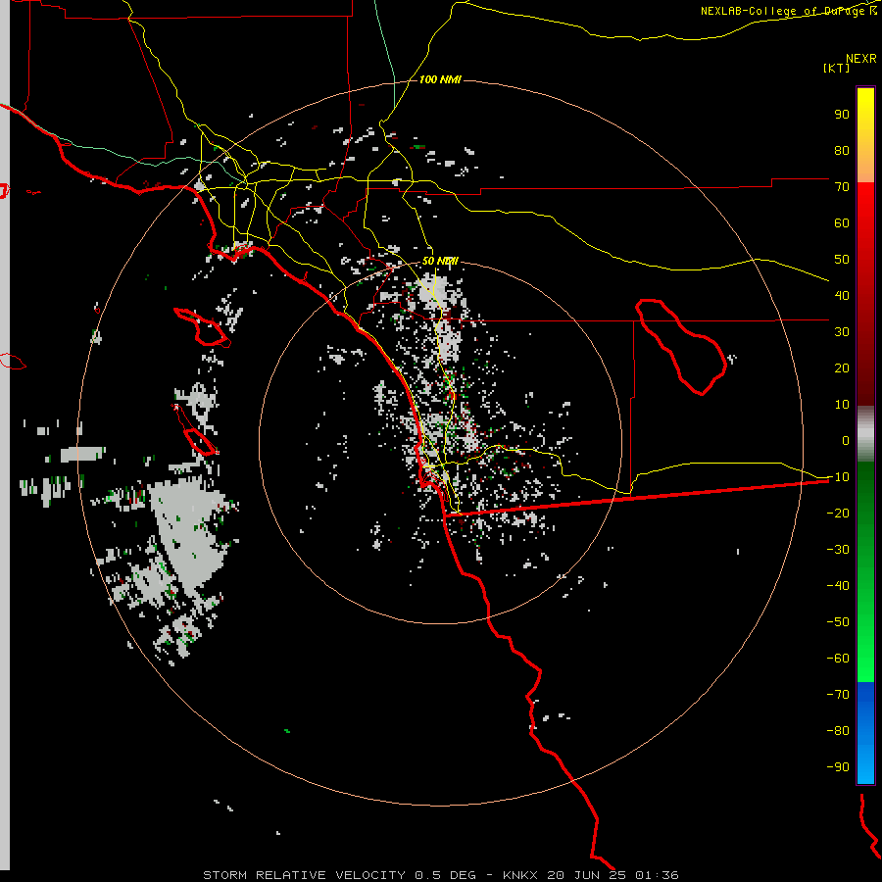Select the 50 value on velocity scale
Image resolution: width=882 pixels, height=882 pixels.
pos(842,260)
